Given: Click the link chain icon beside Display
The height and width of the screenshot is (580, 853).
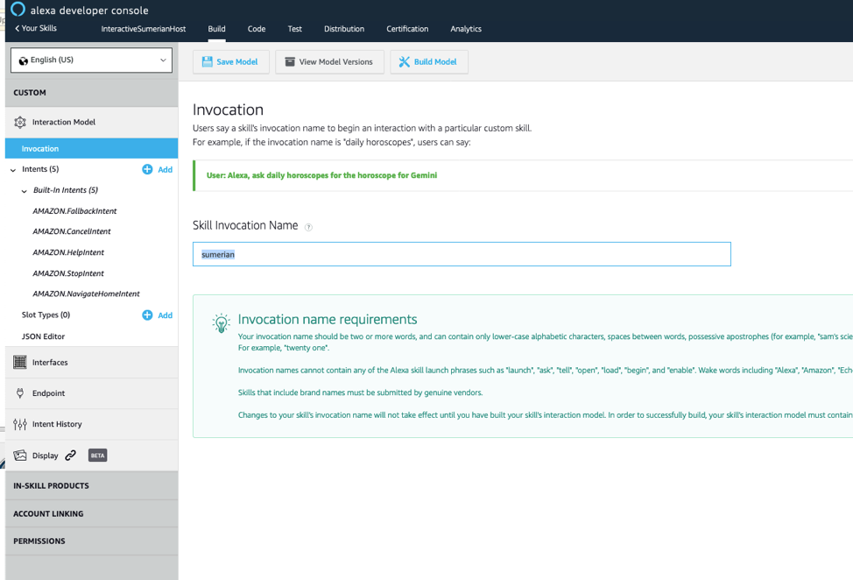Looking at the screenshot, I should pos(71,456).
